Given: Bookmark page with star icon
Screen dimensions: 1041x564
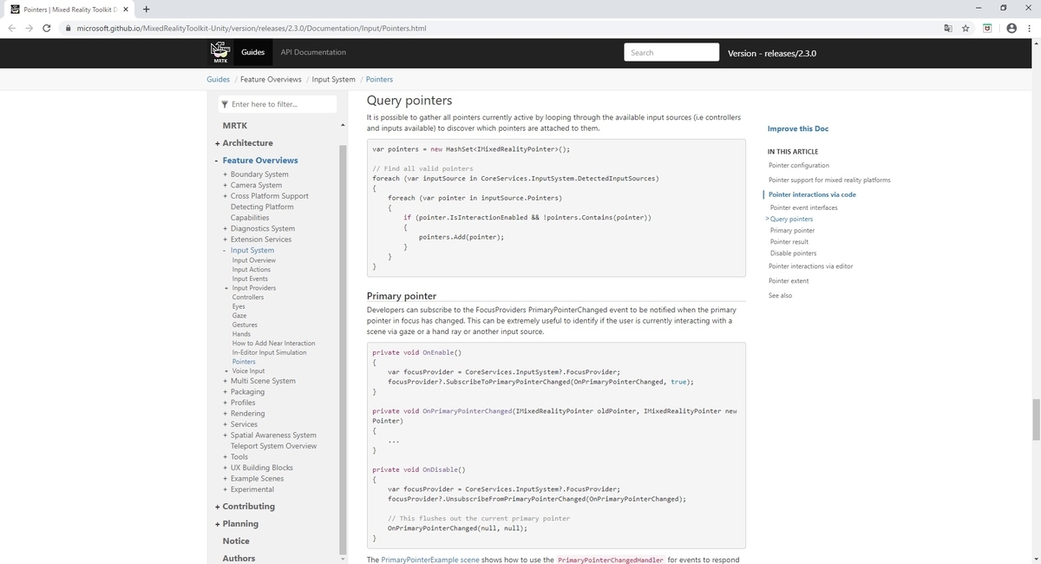Looking at the screenshot, I should point(965,28).
